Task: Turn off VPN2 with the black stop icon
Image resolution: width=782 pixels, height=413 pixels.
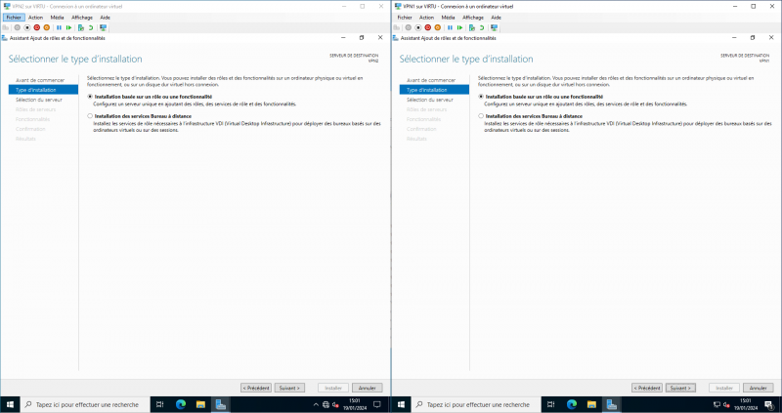Action: click(x=27, y=28)
